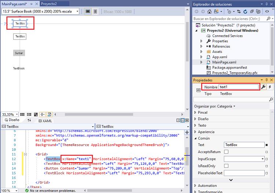Click the sync with active document arrows icon

tap(239, 12)
